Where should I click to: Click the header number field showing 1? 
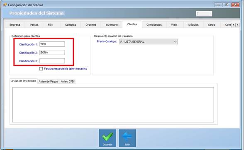[204, 14]
